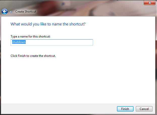Click the small shortcut icon beside Create Shortcut
Screen dimensions: 157x115
pyautogui.click(x=11, y=12)
